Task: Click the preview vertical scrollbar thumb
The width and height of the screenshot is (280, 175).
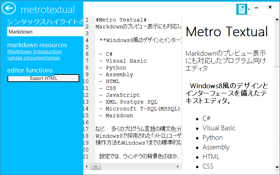Action: pos(277,44)
